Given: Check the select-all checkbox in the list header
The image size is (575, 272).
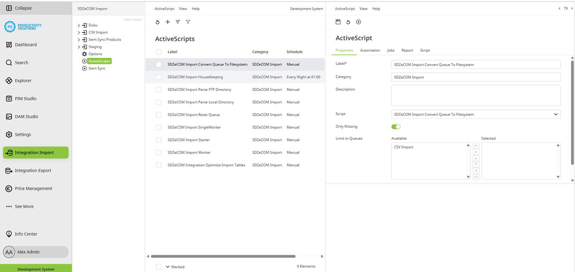Looking at the screenshot, I should [159, 52].
